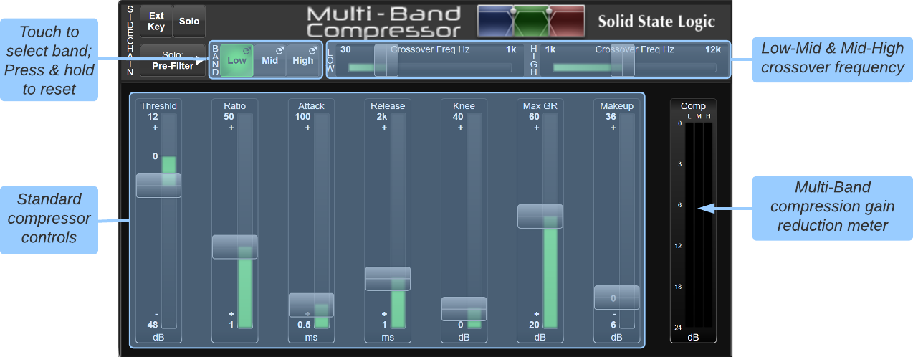The width and height of the screenshot is (913, 357).
Task: Click the High crossover frequency slider handle
Action: click(623, 60)
